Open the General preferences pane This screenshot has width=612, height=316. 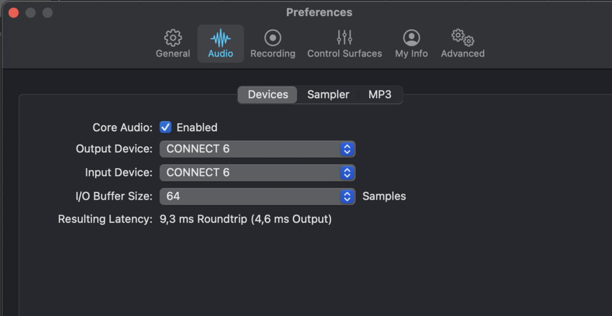click(x=173, y=44)
